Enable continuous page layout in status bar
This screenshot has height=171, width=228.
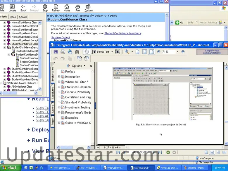(x=212, y=152)
